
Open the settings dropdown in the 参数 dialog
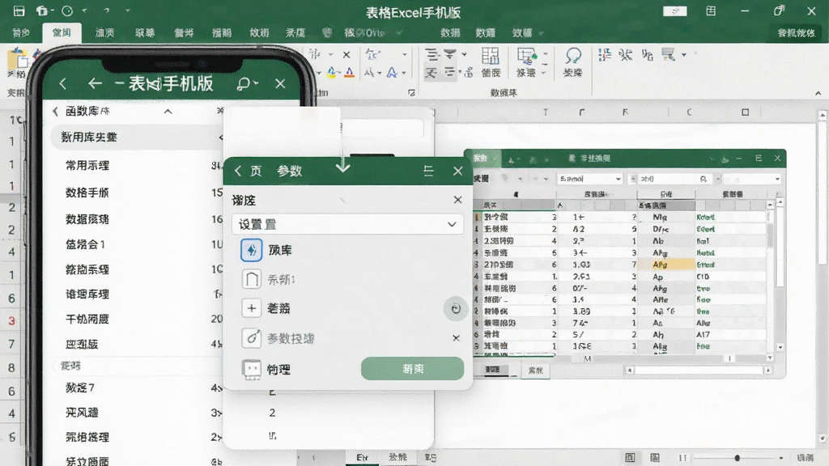coord(348,224)
